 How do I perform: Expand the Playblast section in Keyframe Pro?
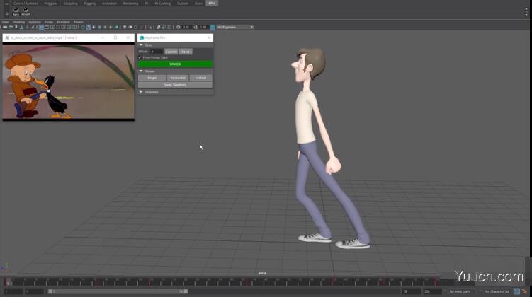[x=141, y=92]
